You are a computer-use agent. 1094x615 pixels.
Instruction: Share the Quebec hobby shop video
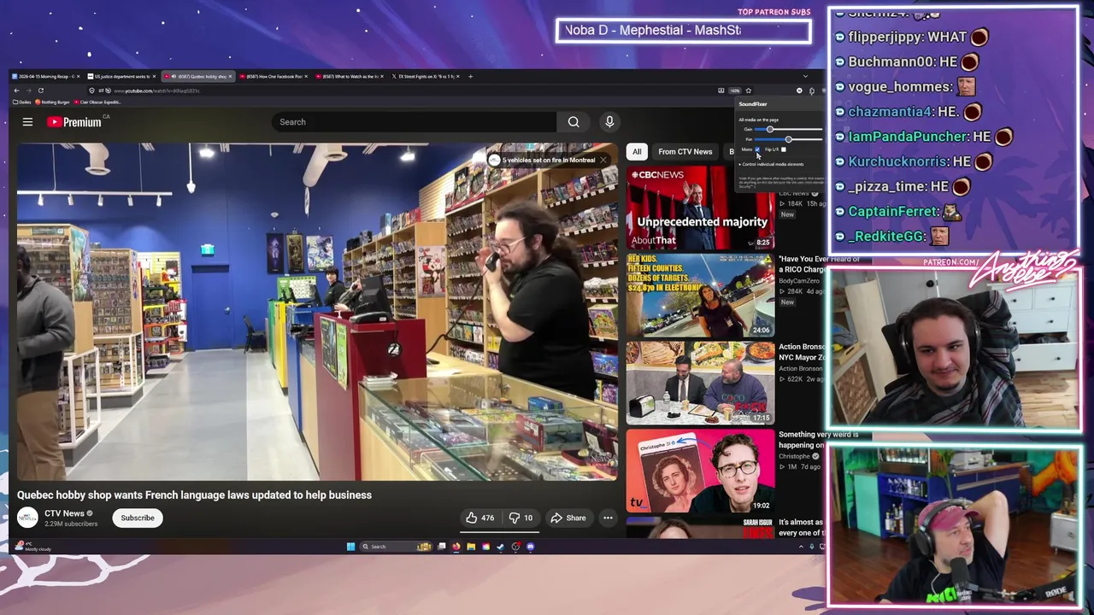point(568,518)
